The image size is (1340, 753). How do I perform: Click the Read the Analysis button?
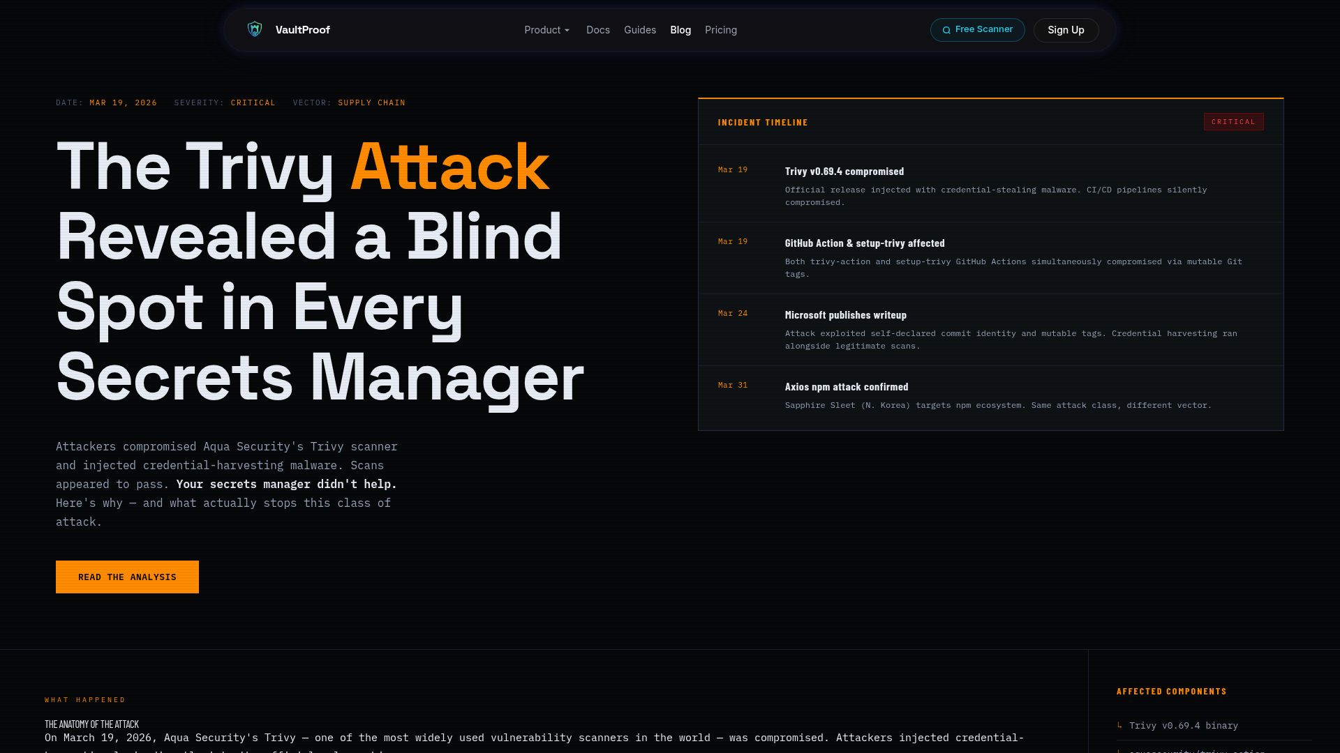click(x=127, y=577)
